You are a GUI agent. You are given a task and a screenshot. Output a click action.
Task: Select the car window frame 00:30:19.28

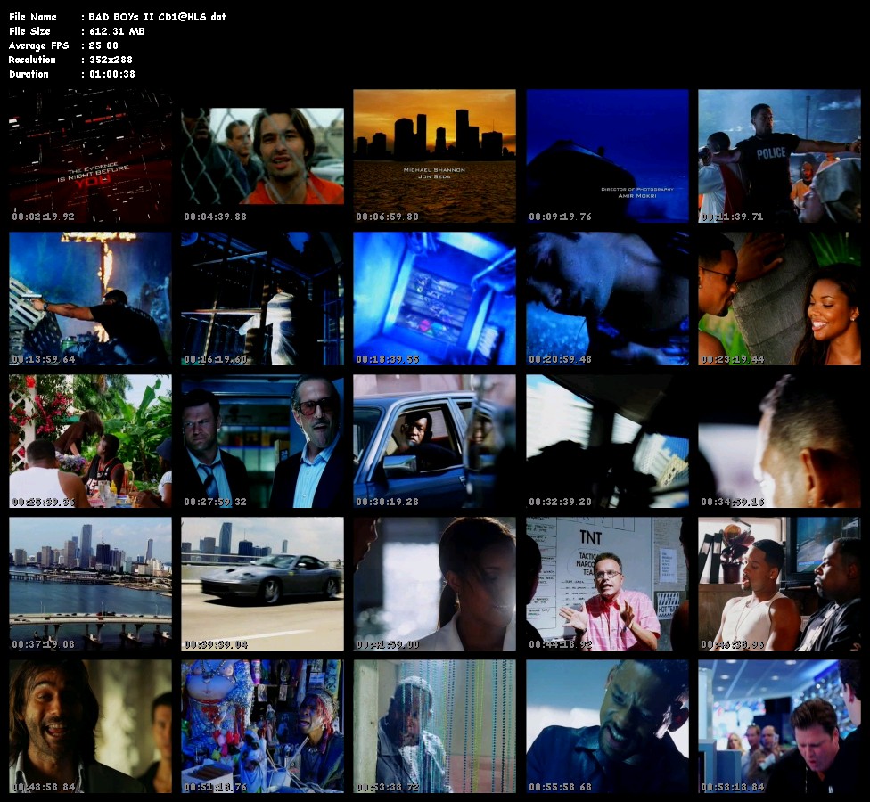pyautogui.click(x=434, y=441)
